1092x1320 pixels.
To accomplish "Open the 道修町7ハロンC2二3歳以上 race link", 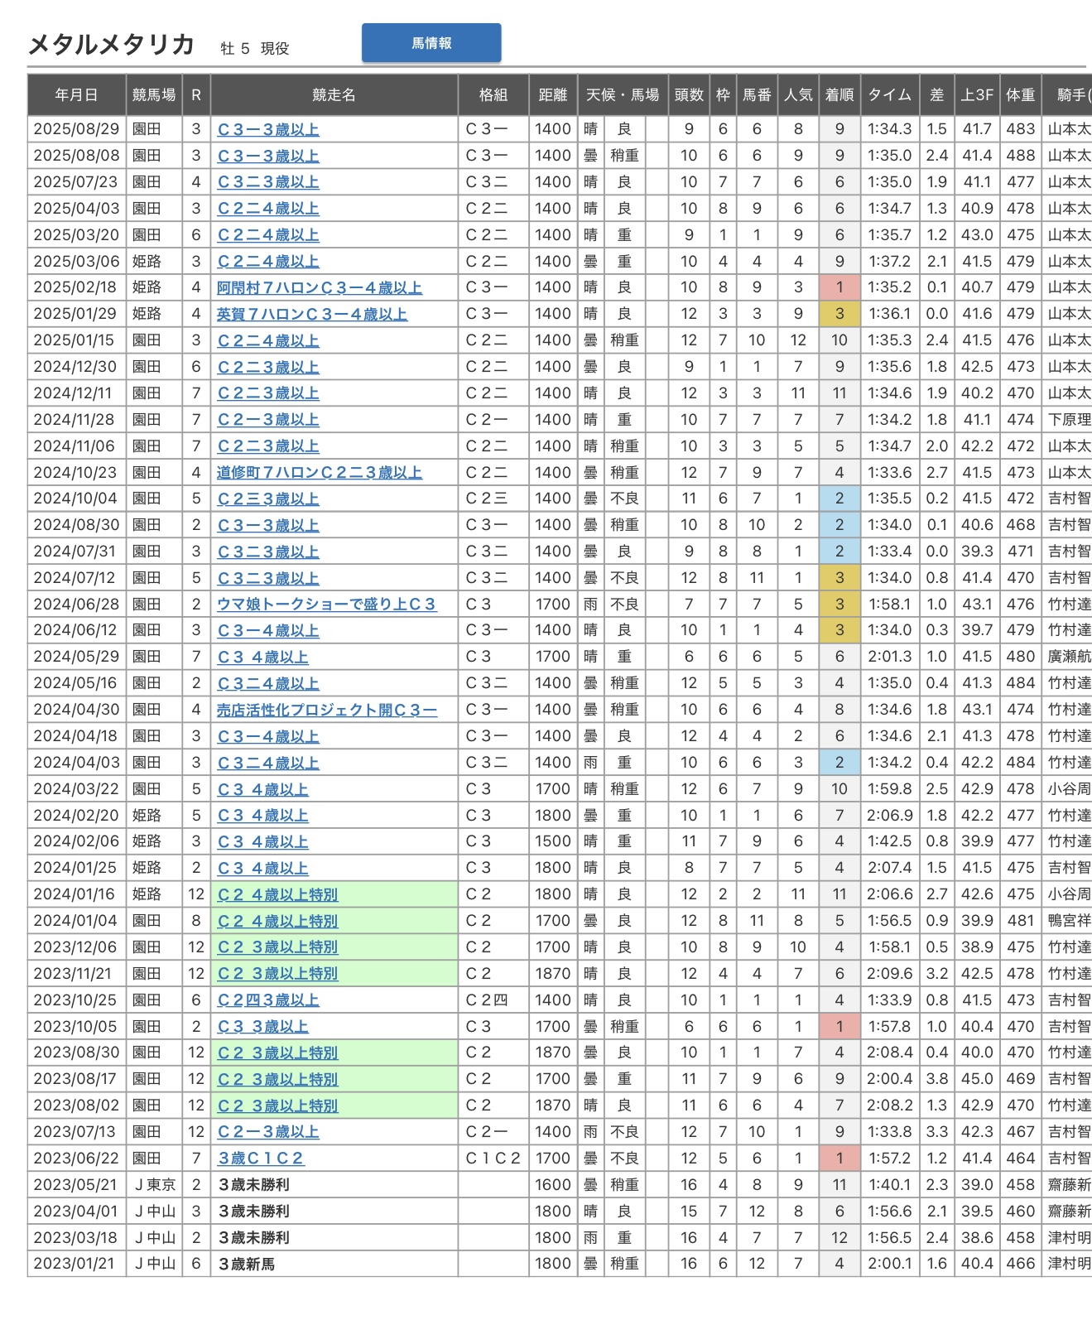I will pos(319,473).
